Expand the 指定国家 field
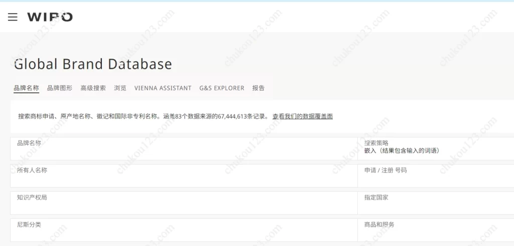The width and height of the screenshot is (514, 246). click(436, 204)
